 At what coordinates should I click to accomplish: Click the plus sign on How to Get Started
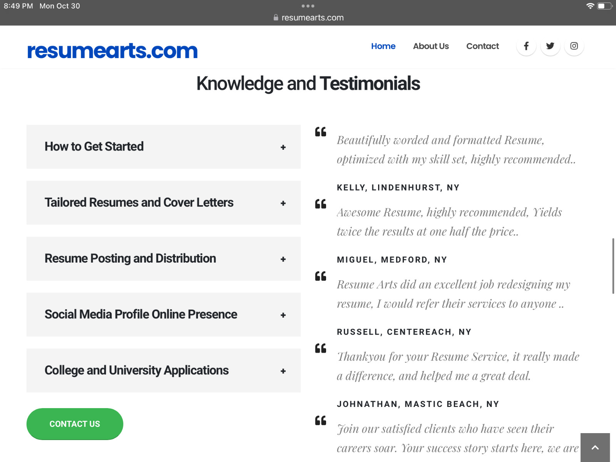pyautogui.click(x=283, y=147)
